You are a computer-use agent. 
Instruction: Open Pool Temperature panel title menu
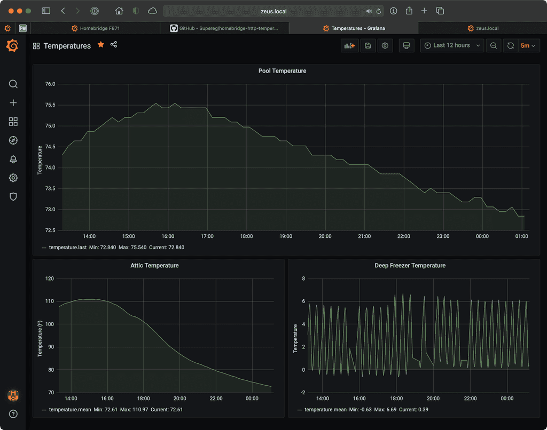coord(282,71)
